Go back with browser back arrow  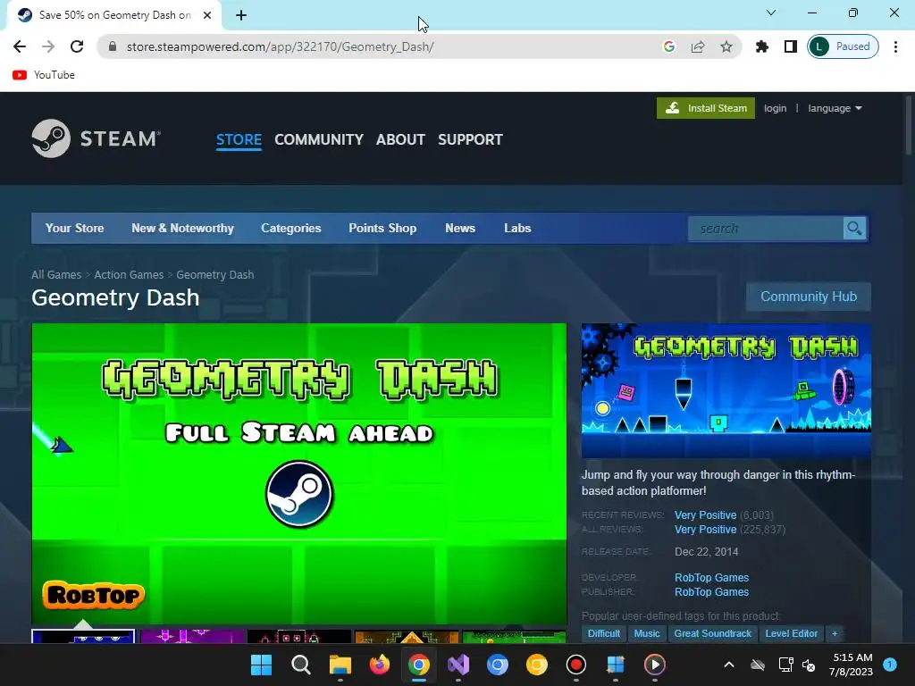pyautogui.click(x=20, y=46)
